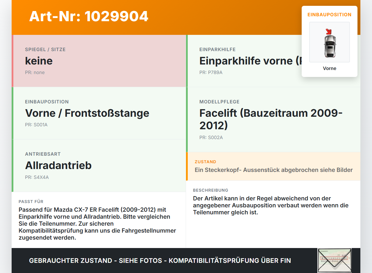Click the orange EINBAUPOSITION heading in popup
This screenshot has width=372, height=273.
coord(330,15)
